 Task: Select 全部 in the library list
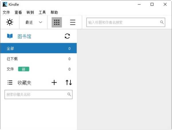point(38,48)
